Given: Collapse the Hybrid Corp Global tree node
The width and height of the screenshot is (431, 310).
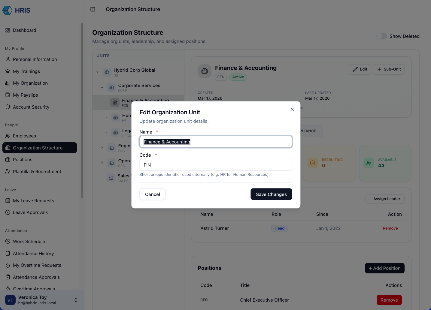Looking at the screenshot, I should [x=97, y=72].
